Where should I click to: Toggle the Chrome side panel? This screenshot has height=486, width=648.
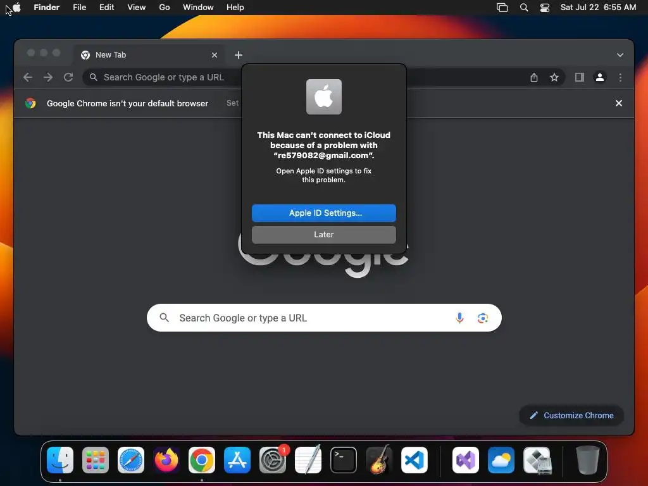tap(580, 77)
